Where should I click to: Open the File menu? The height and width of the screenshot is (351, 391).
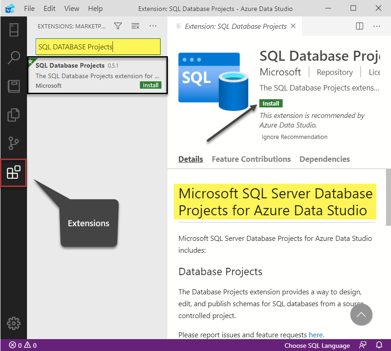point(29,9)
